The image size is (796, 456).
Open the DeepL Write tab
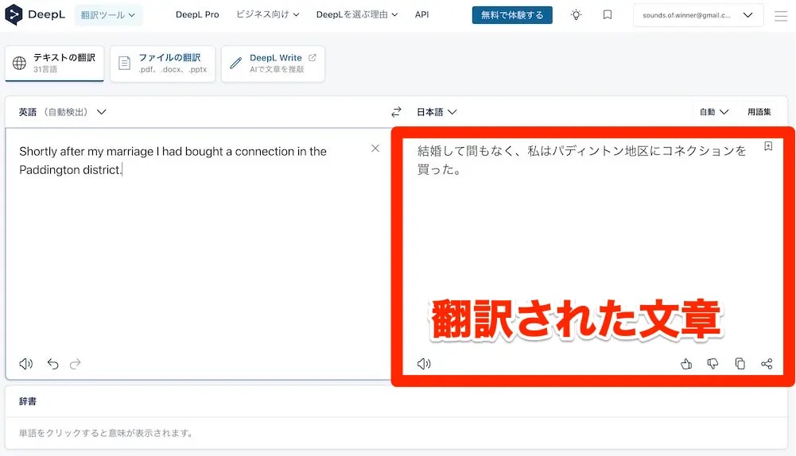click(x=273, y=64)
